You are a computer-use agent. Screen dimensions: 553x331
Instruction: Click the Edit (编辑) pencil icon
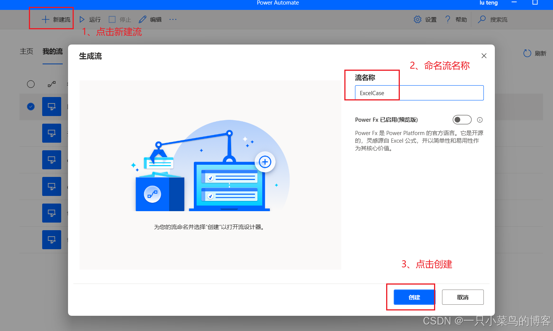click(143, 19)
